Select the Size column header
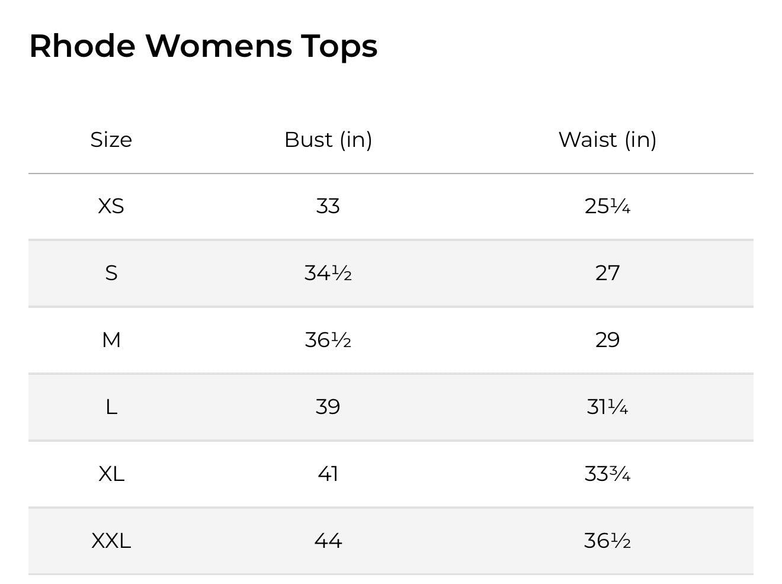 (111, 140)
